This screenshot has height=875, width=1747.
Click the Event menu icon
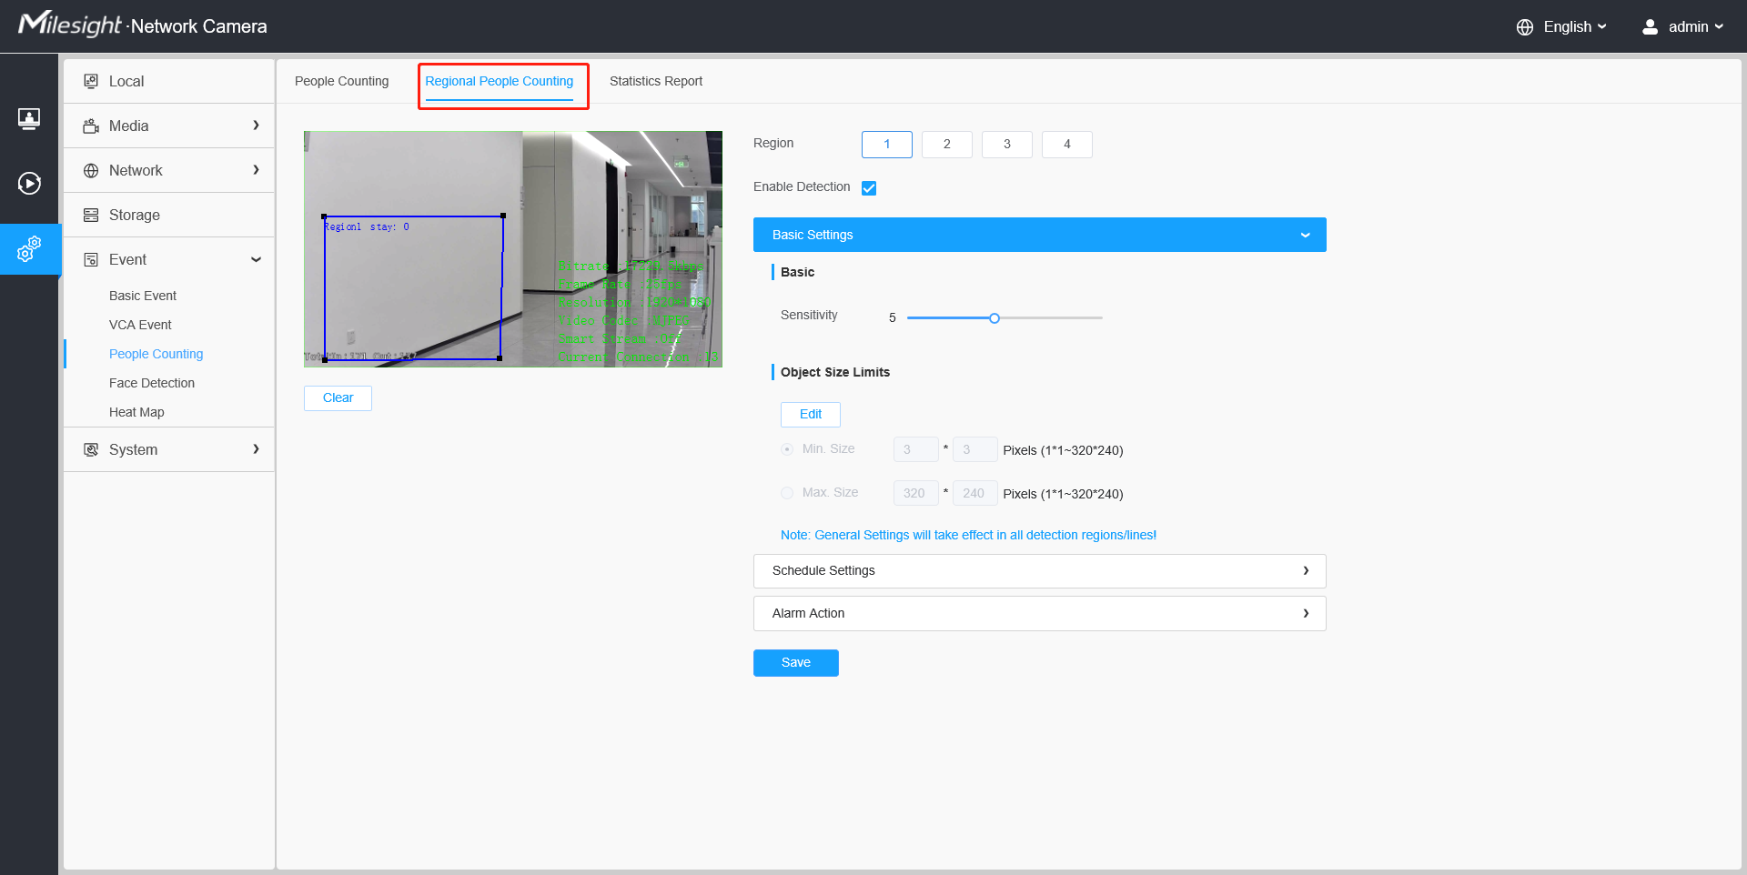(91, 259)
